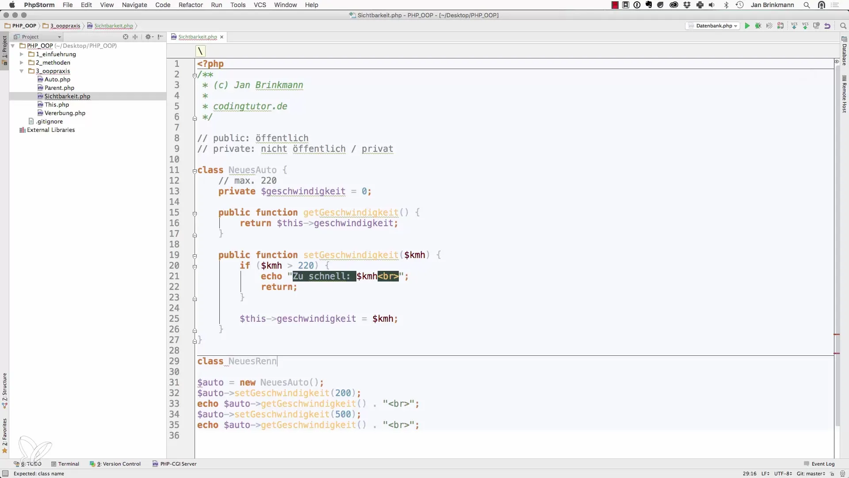This screenshot has height=478, width=849.
Task: Click red error stripe marker on the editor's right edge
Action: pyautogui.click(x=837, y=334)
